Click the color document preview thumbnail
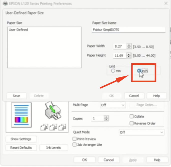This screenshot has height=167, width=171. [x=21, y=115]
